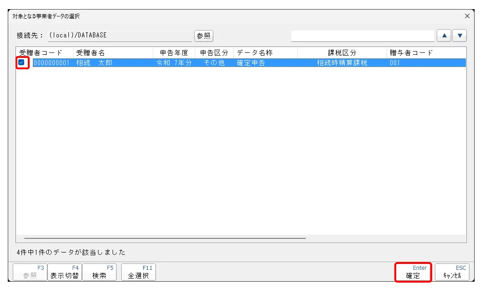This screenshot has height=294, width=491.
Task: Click the search text input field
Action: coord(362,36)
